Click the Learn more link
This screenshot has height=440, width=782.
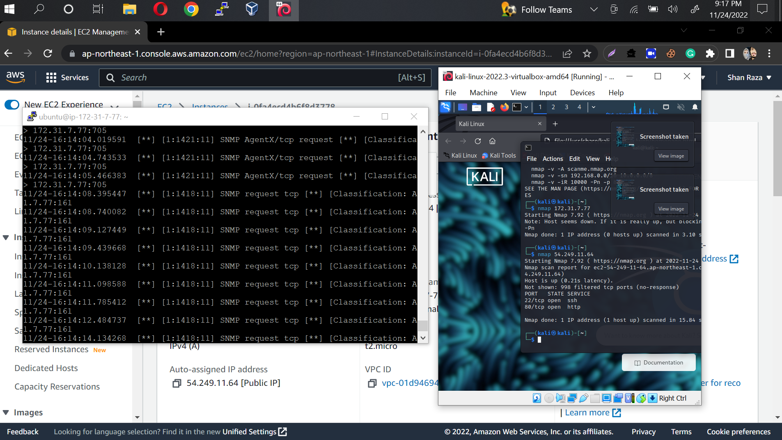pos(588,412)
